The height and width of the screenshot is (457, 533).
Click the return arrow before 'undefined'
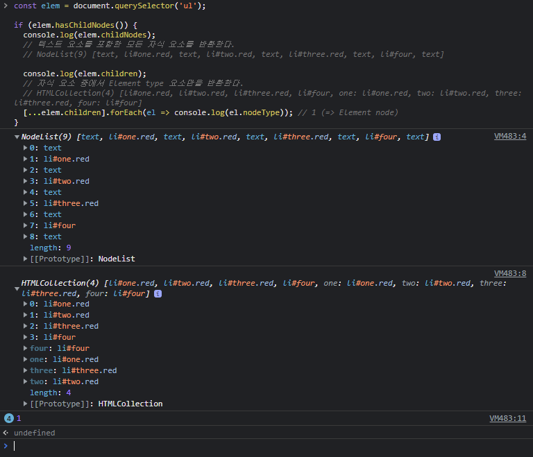(x=6, y=433)
